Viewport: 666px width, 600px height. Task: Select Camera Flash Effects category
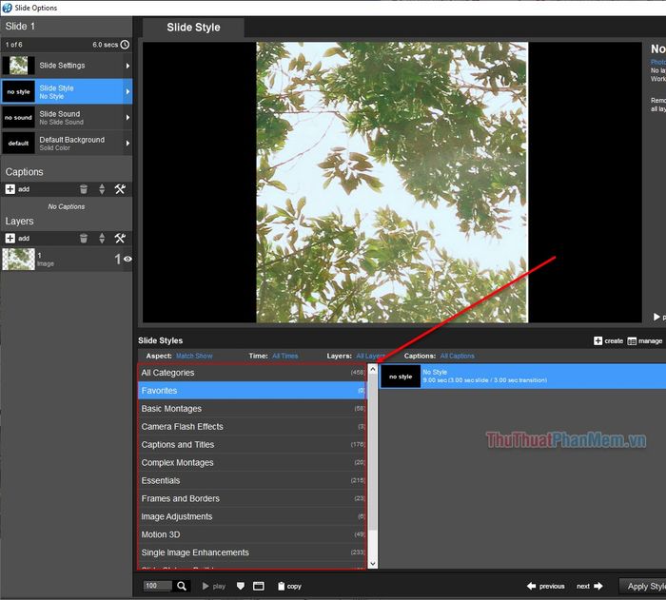[x=252, y=427]
